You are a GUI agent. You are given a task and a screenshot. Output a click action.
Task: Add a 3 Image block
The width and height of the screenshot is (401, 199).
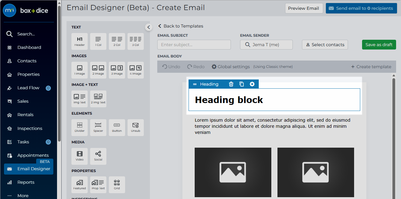point(117,70)
